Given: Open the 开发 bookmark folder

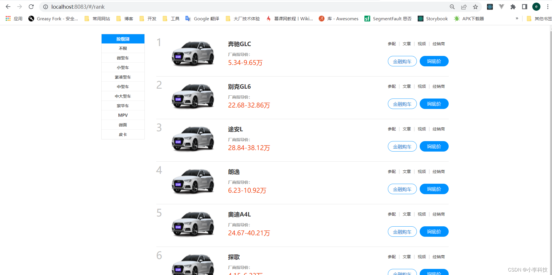Looking at the screenshot, I should tap(148, 19).
